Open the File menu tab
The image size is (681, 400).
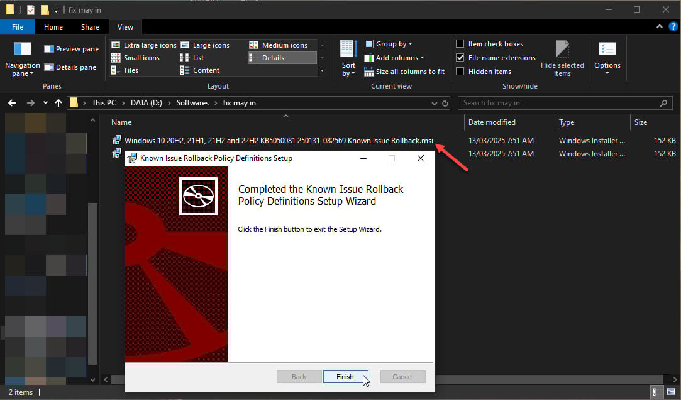(18, 27)
